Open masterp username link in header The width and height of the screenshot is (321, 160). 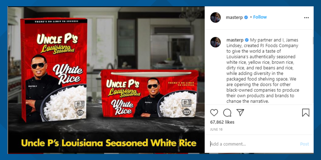[x=234, y=18]
